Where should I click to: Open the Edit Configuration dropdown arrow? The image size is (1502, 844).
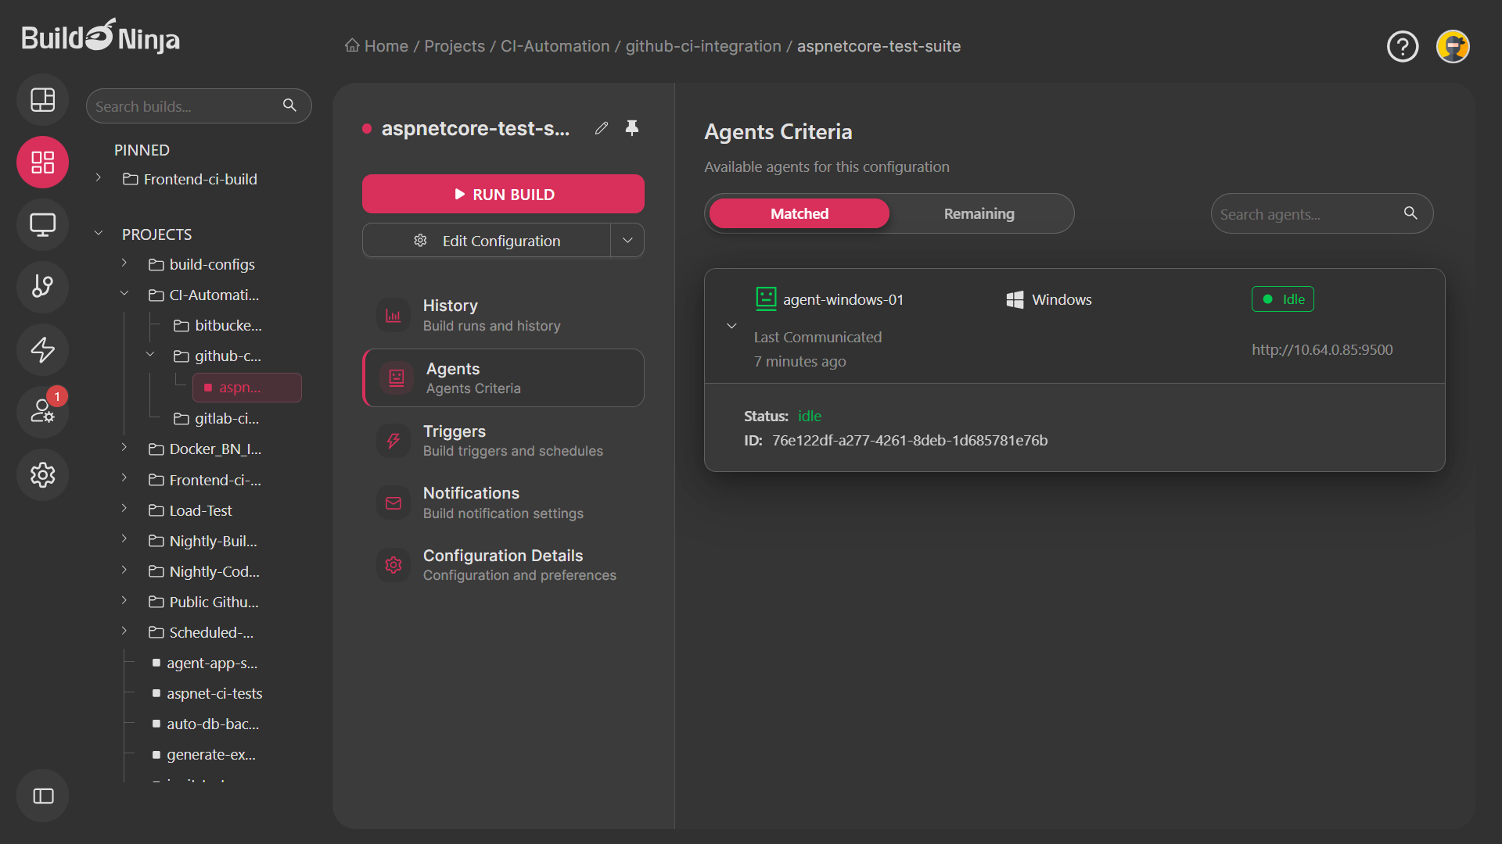[627, 241]
